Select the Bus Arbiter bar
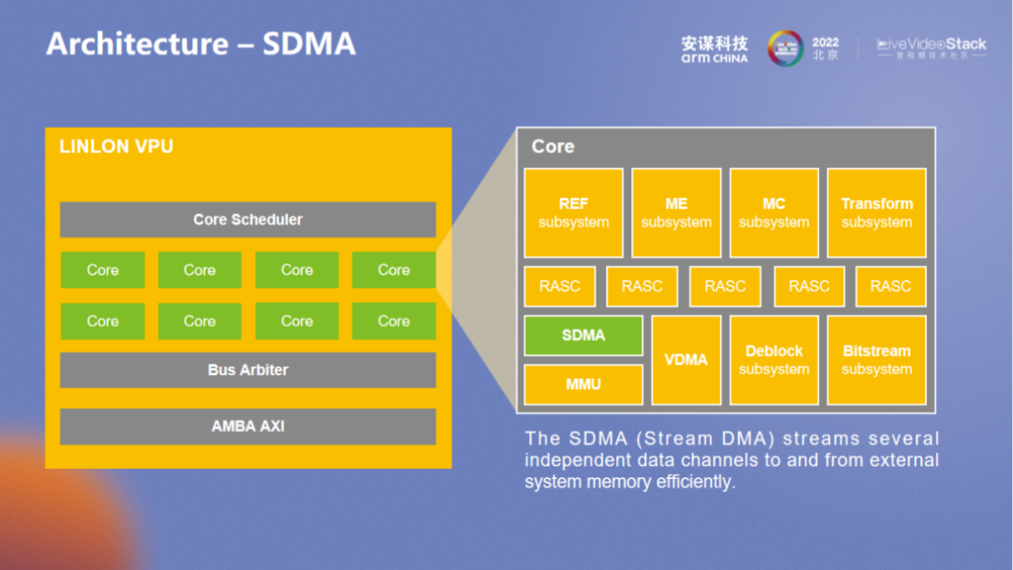Viewport: 1013px width, 570px height. click(248, 370)
